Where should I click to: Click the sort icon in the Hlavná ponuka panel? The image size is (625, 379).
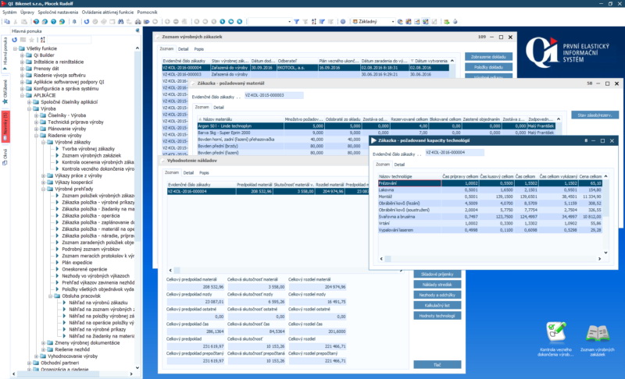pyautogui.click(x=43, y=40)
